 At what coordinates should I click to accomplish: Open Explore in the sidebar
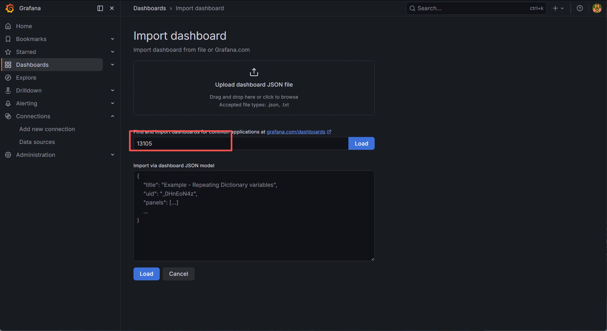[26, 78]
